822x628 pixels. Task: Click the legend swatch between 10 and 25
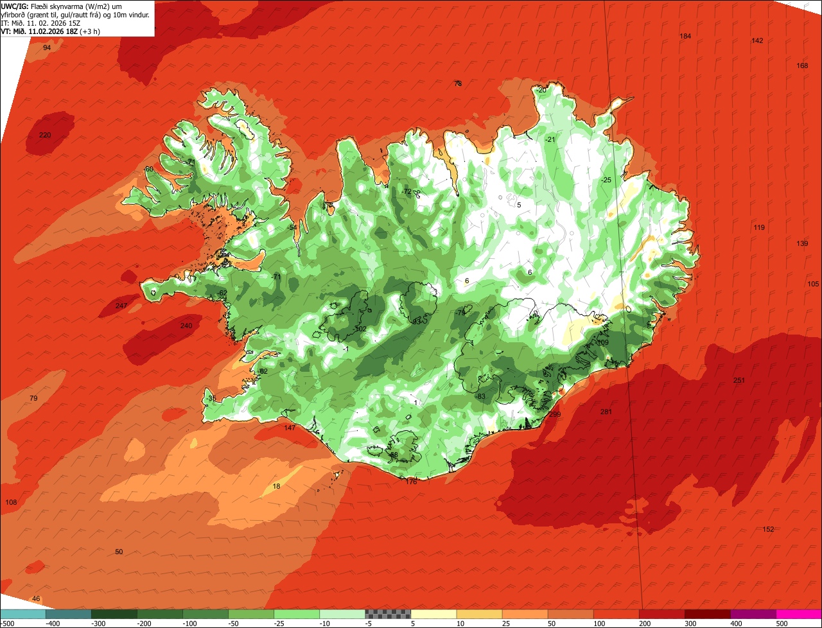click(x=479, y=614)
